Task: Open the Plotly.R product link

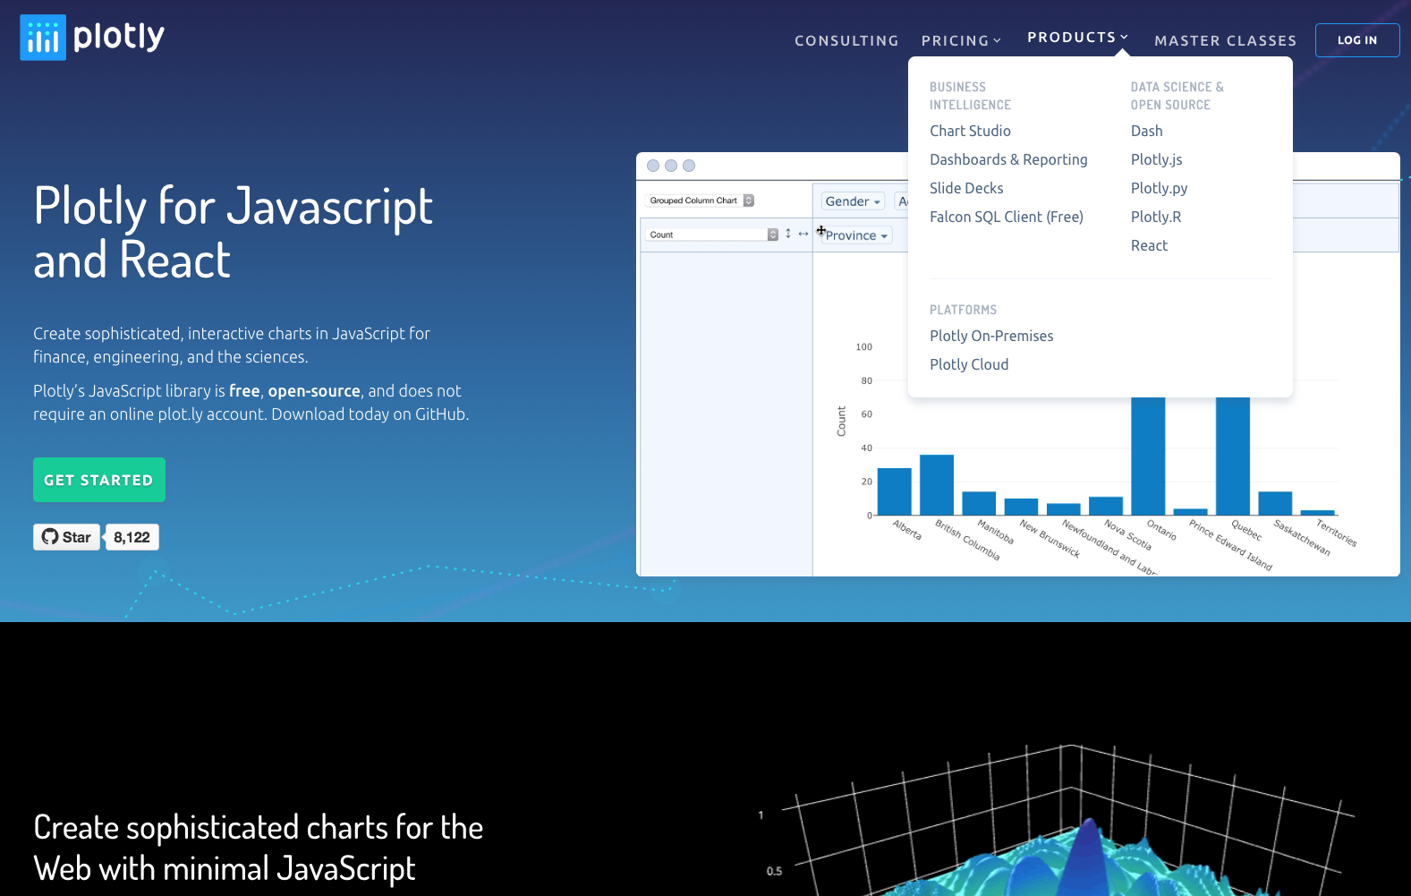Action: pyautogui.click(x=1156, y=217)
